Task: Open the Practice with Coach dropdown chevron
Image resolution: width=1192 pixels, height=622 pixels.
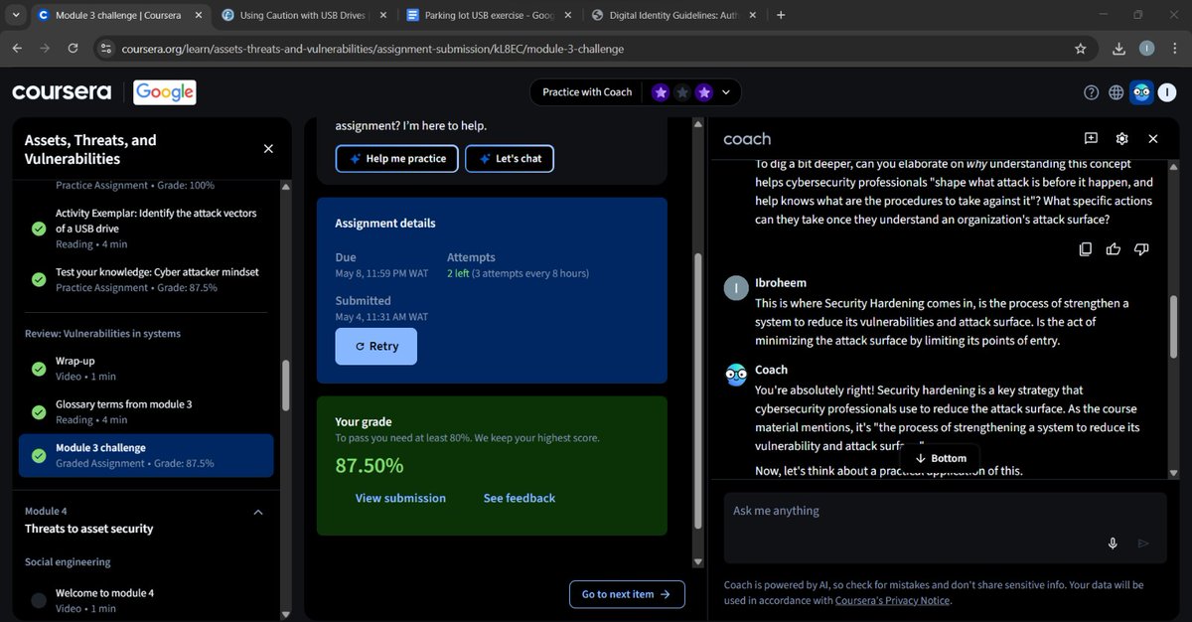Action: tap(725, 92)
